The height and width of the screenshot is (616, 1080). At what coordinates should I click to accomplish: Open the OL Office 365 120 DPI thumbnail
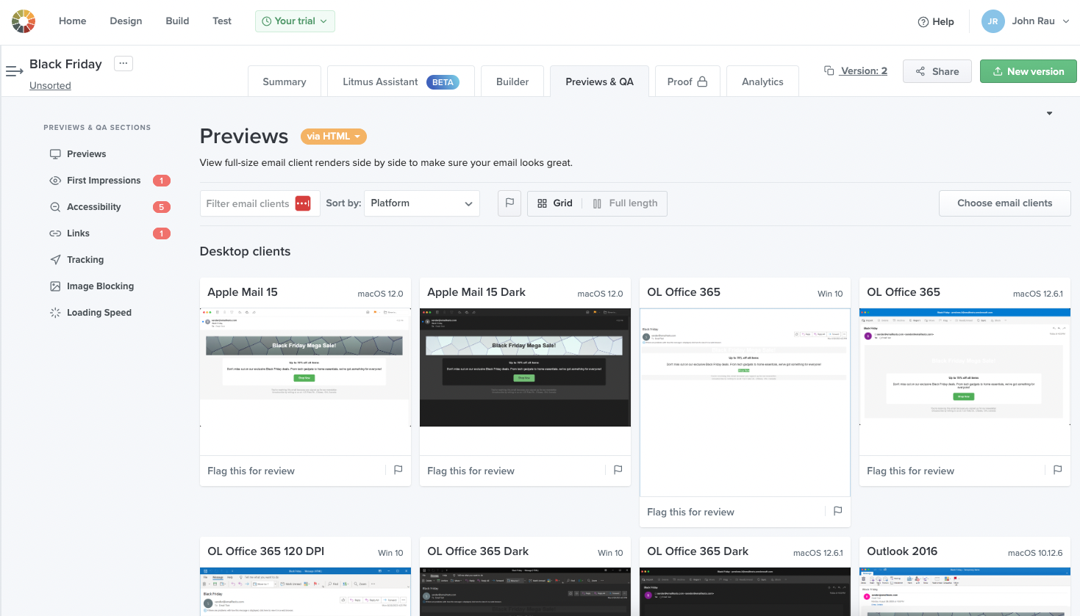[x=305, y=592]
